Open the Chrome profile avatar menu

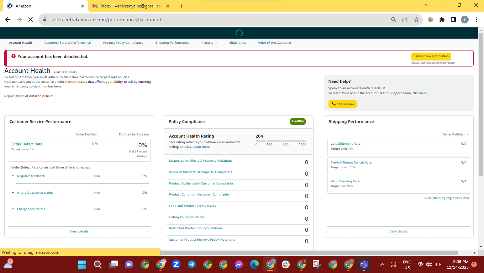tap(465, 20)
